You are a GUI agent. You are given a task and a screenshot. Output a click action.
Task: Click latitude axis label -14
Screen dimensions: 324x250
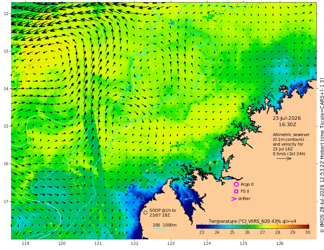6,89
